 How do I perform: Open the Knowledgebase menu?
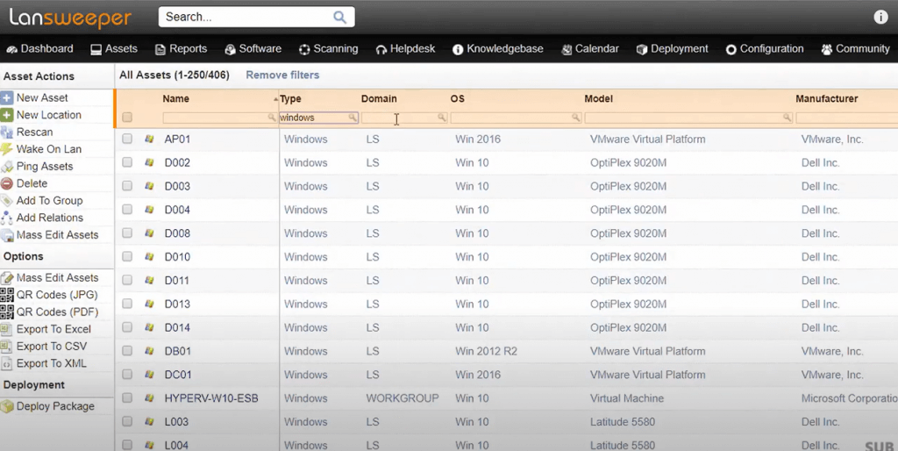(498, 49)
